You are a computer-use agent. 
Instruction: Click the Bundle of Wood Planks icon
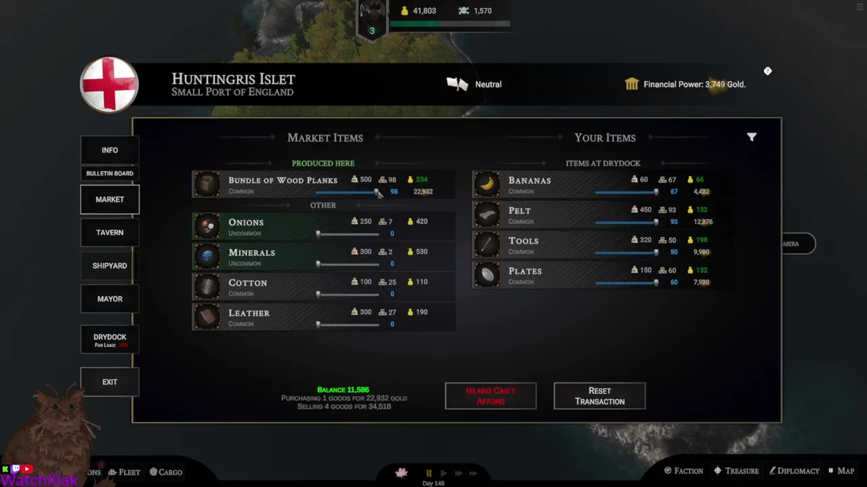click(207, 184)
